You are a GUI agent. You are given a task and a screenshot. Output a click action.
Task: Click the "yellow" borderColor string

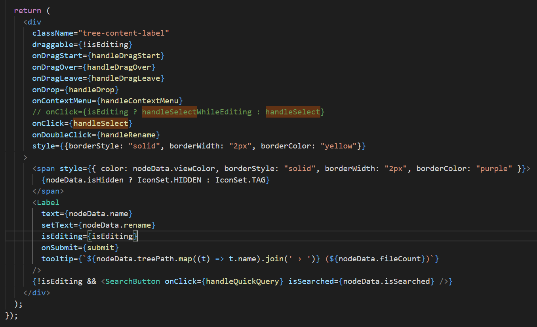[338, 146]
